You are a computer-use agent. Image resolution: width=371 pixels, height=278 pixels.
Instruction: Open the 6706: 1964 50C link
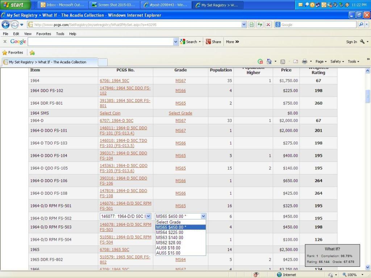tap(114, 81)
